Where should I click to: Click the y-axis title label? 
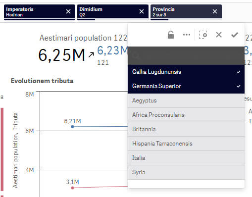tap(15, 150)
